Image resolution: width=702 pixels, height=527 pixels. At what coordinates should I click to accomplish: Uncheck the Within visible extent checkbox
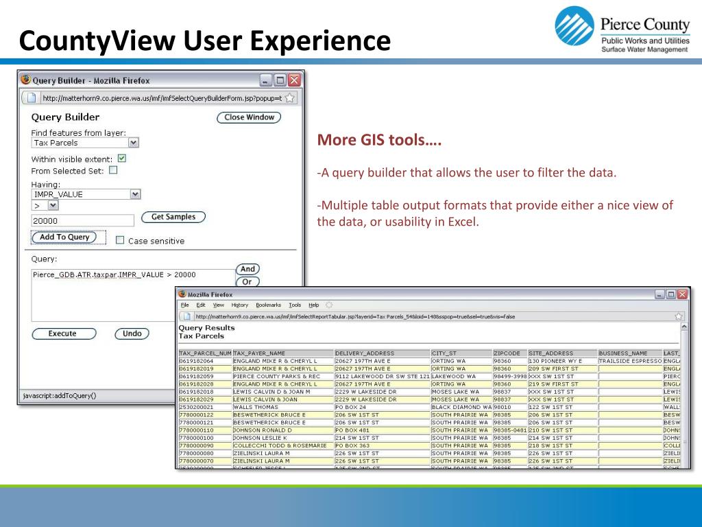click(122, 159)
